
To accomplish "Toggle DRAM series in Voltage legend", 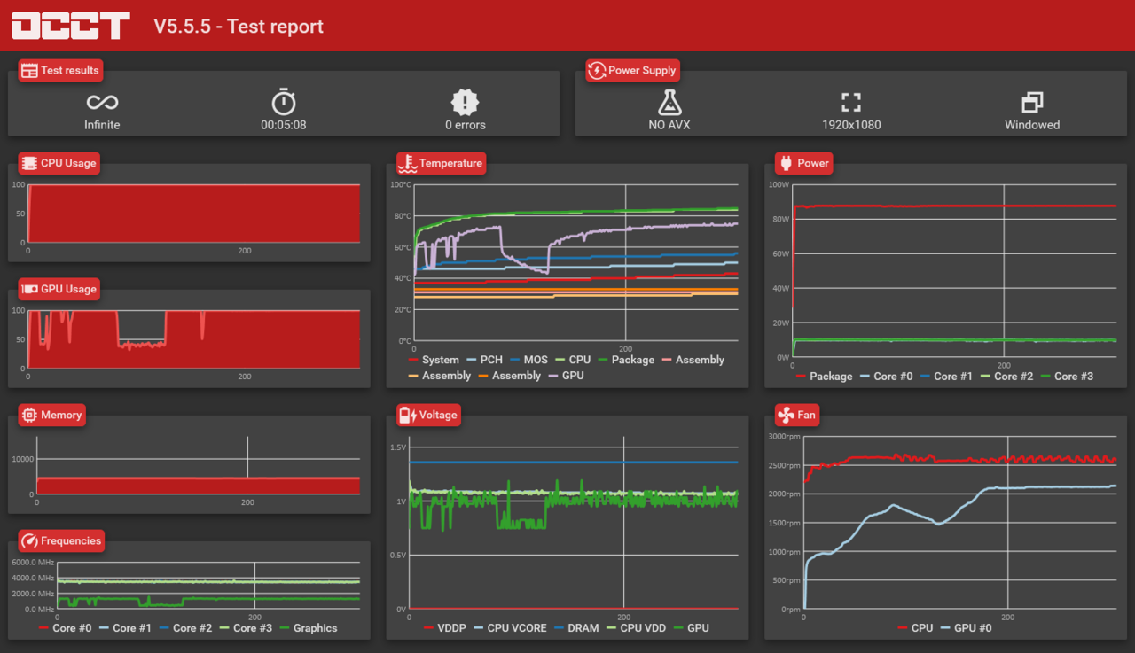I will (575, 627).
